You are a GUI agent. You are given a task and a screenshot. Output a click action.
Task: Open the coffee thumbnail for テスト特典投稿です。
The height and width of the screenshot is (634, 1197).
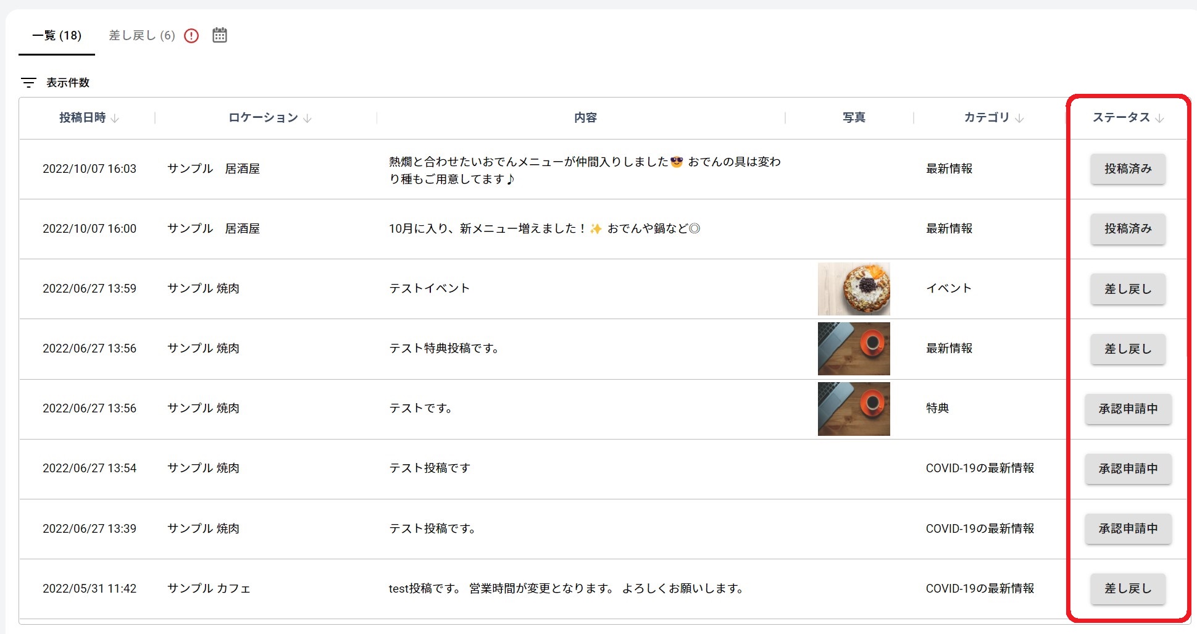click(x=854, y=349)
